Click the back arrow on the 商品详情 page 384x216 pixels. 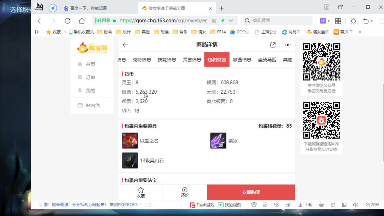[125, 45]
